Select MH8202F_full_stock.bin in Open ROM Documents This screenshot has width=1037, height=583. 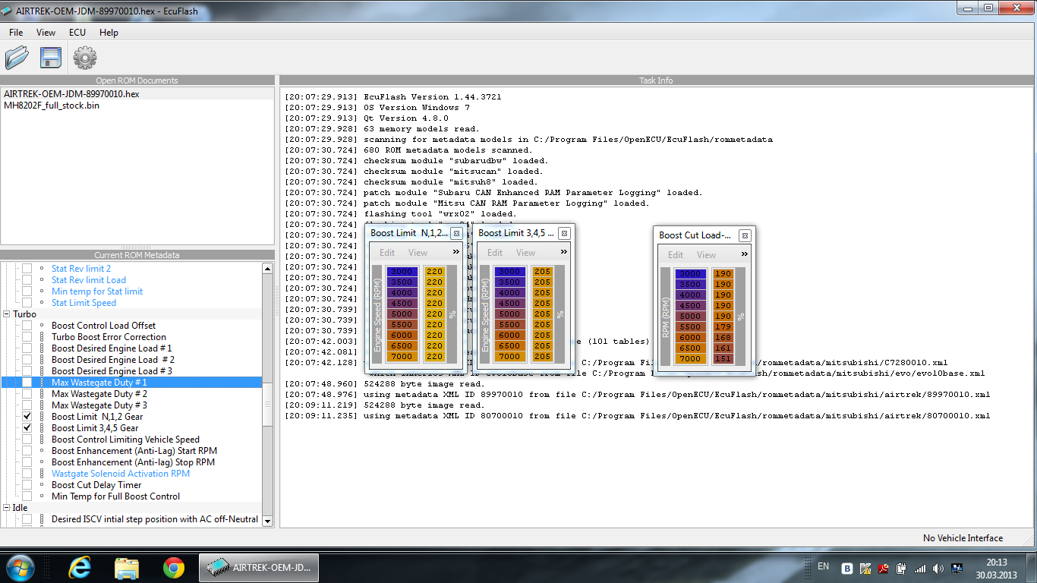52,106
